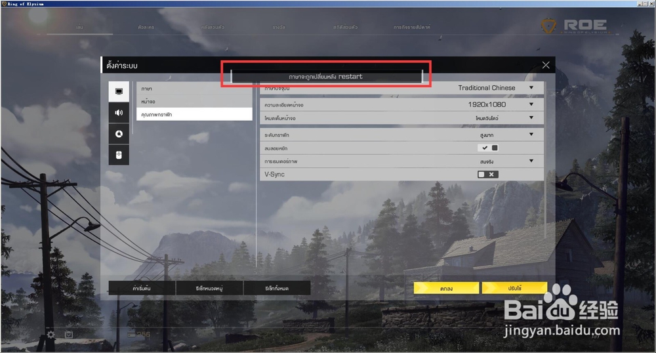Switch to the ภารกิจรายสัปดาห์ top navigation tab
Screen dimensions: 656x353
412,27
